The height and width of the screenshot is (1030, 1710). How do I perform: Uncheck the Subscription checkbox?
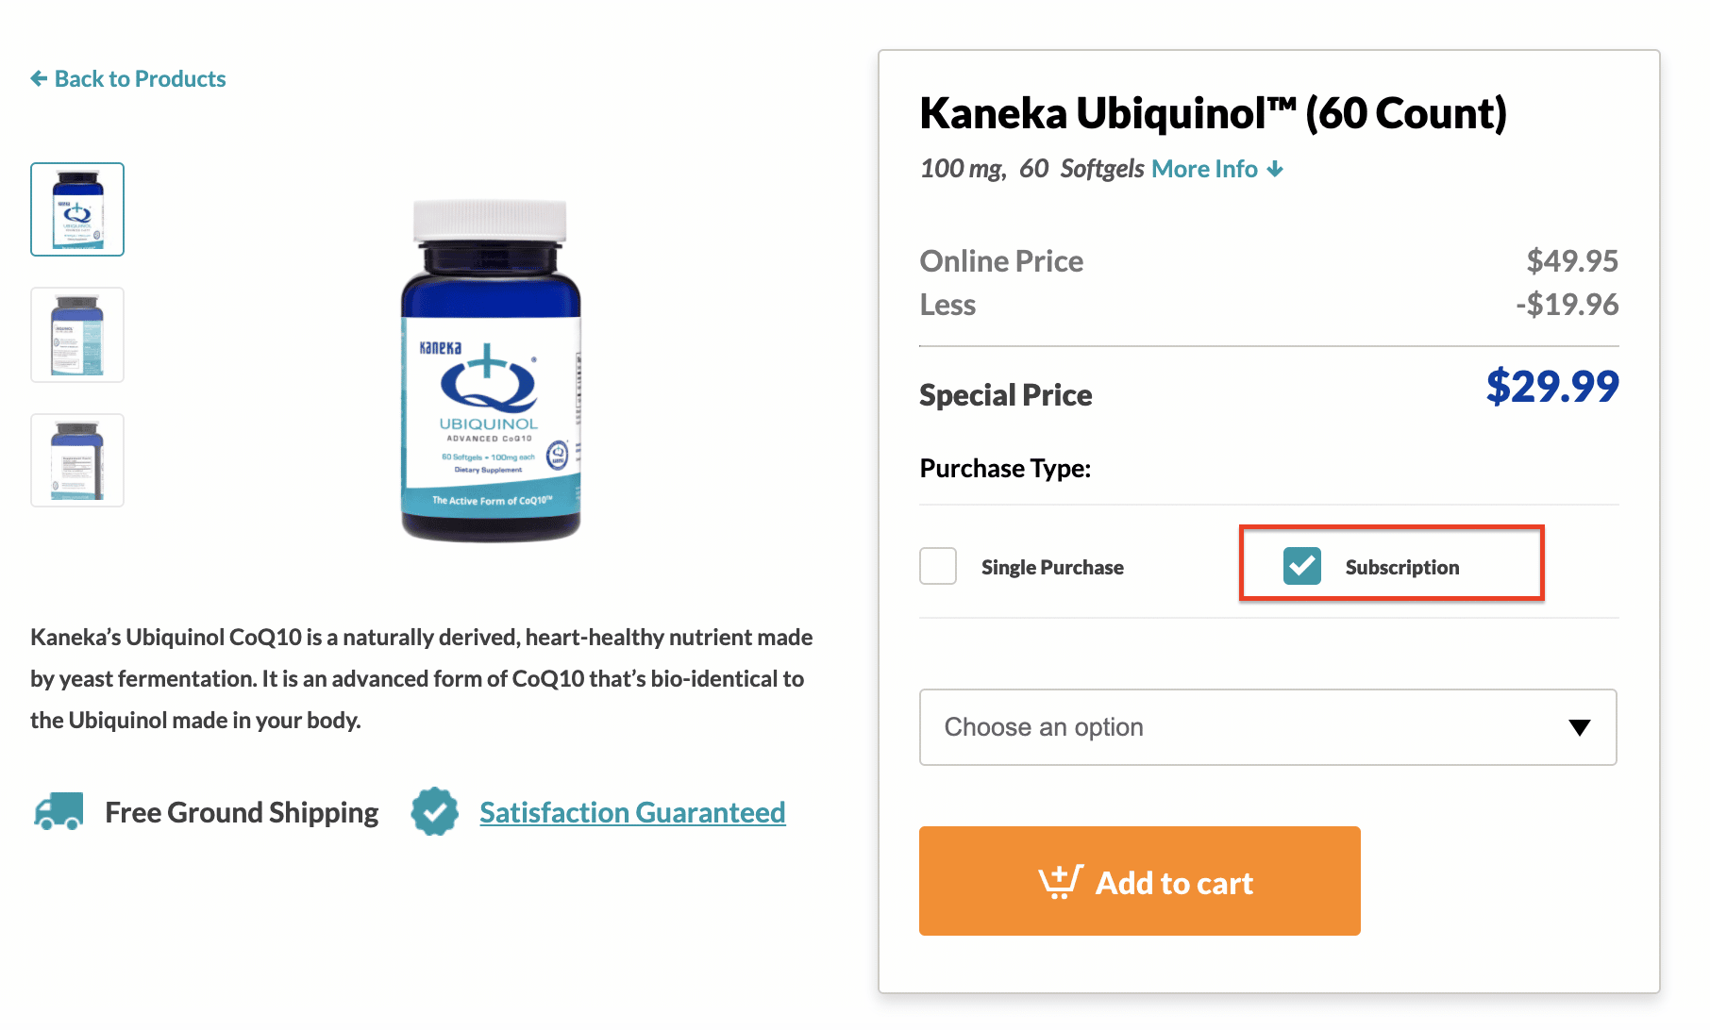click(1301, 566)
